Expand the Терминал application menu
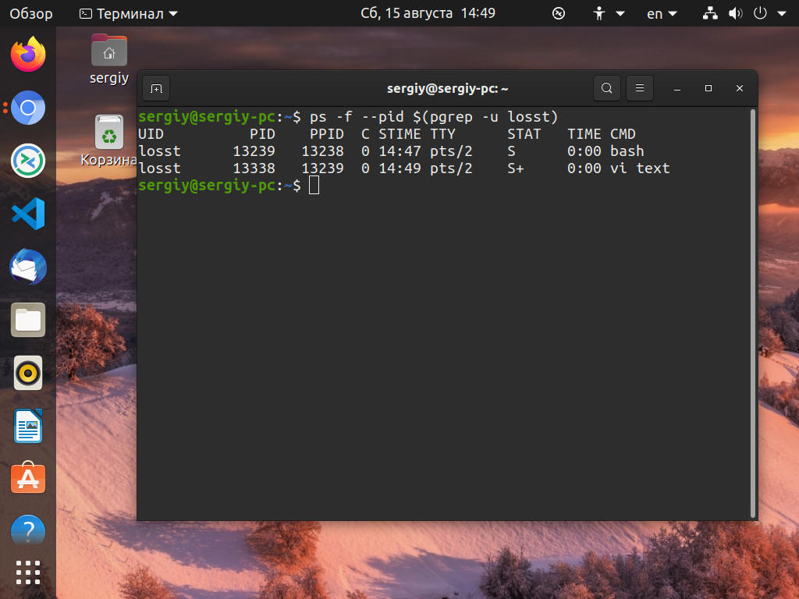 click(x=129, y=13)
